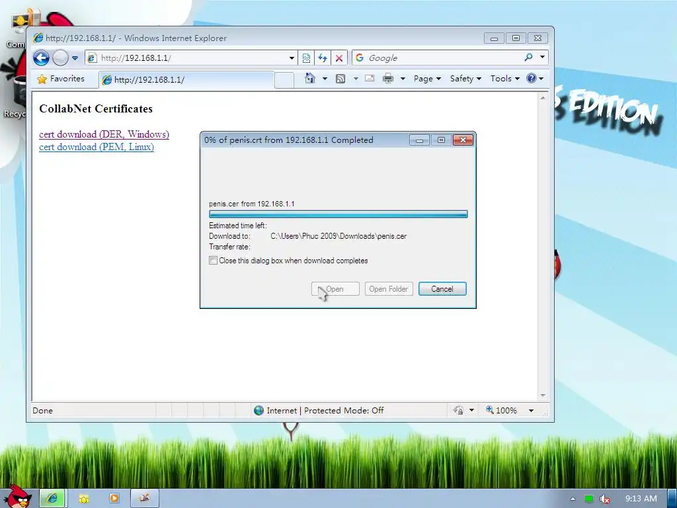Click the privacy report icon in status bar
The image size is (677, 508).
click(x=459, y=410)
